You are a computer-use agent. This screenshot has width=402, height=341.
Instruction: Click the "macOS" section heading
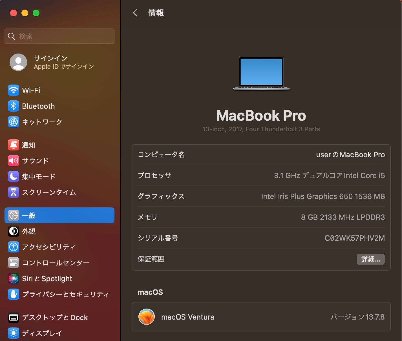click(x=150, y=292)
